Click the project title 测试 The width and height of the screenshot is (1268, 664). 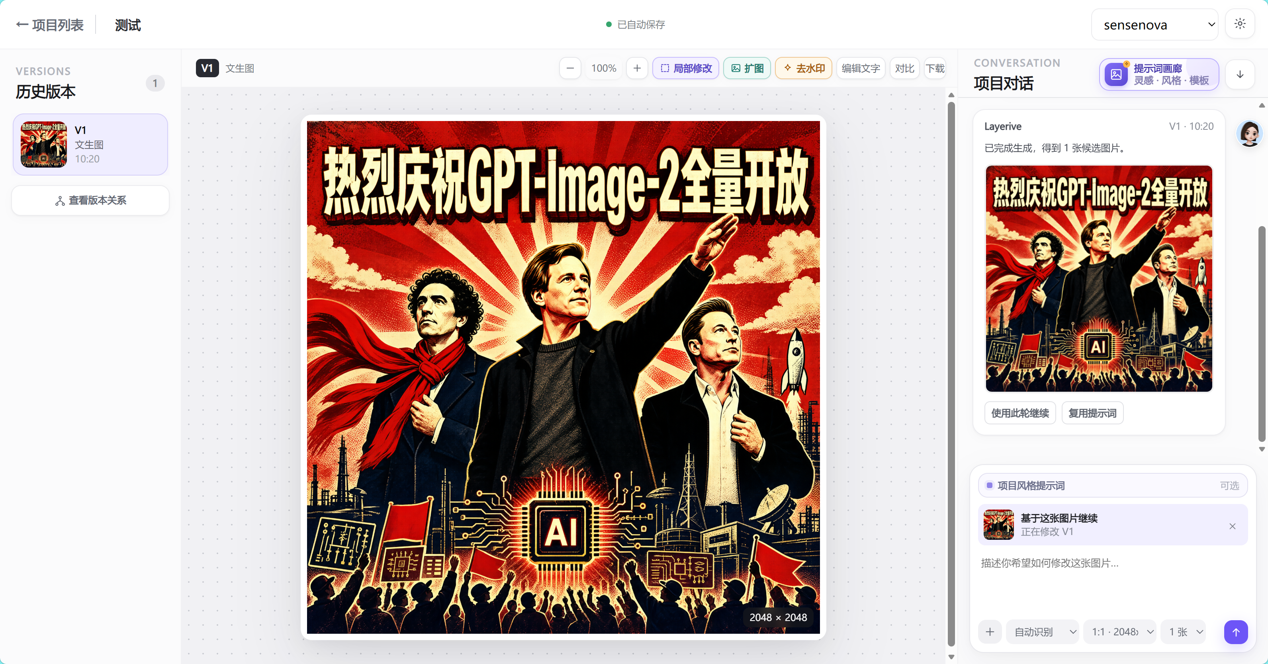coord(128,25)
